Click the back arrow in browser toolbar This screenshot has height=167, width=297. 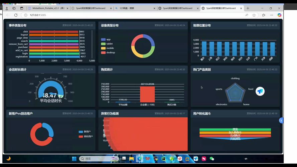point(8,15)
